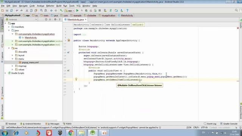Open Windows Start button
This screenshot has height=136, width=242.
click(x=5, y=133)
